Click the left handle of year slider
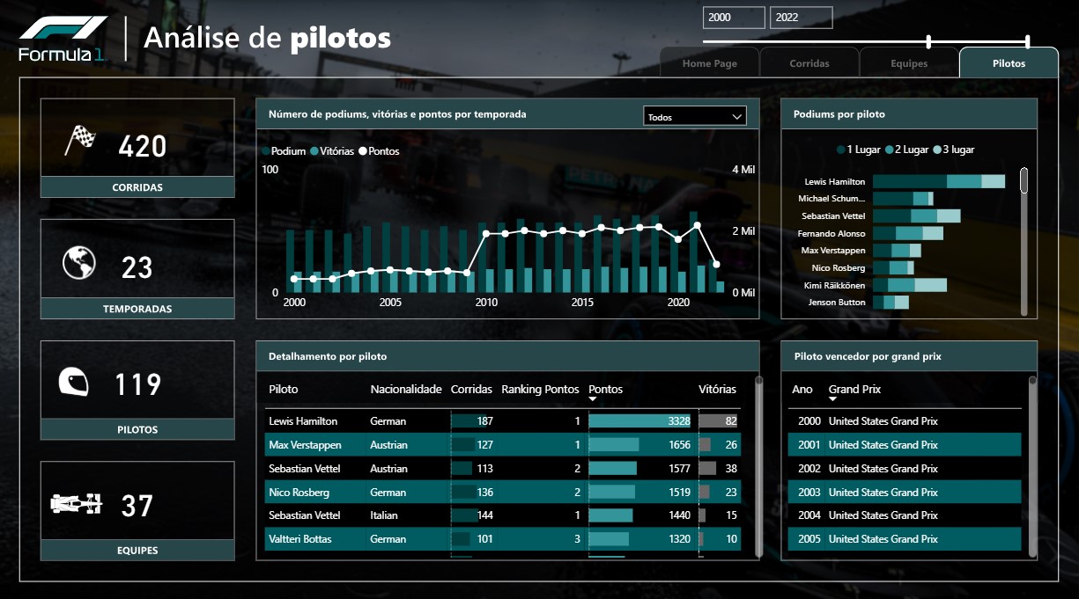The height and width of the screenshot is (599, 1079). click(928, 41)
